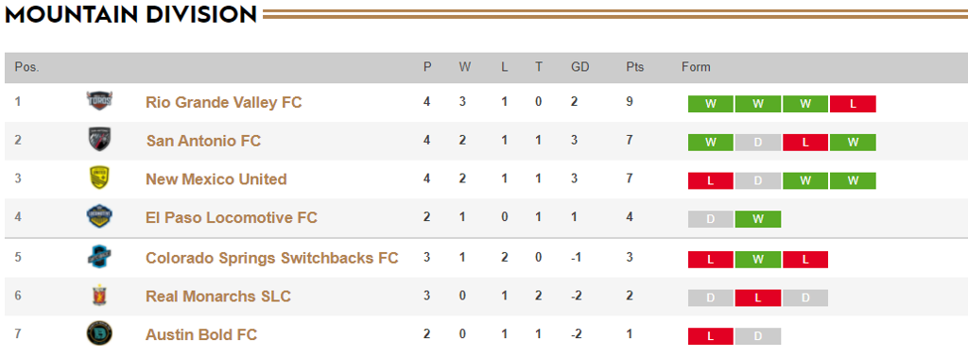The image size is (968, 357).
Task: Click the red L form badge for Rio Grande Valley
Action: (x=854, y=104)
